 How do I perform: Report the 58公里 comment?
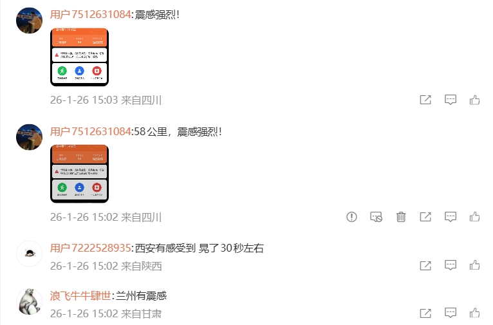(x=351, y=217)
